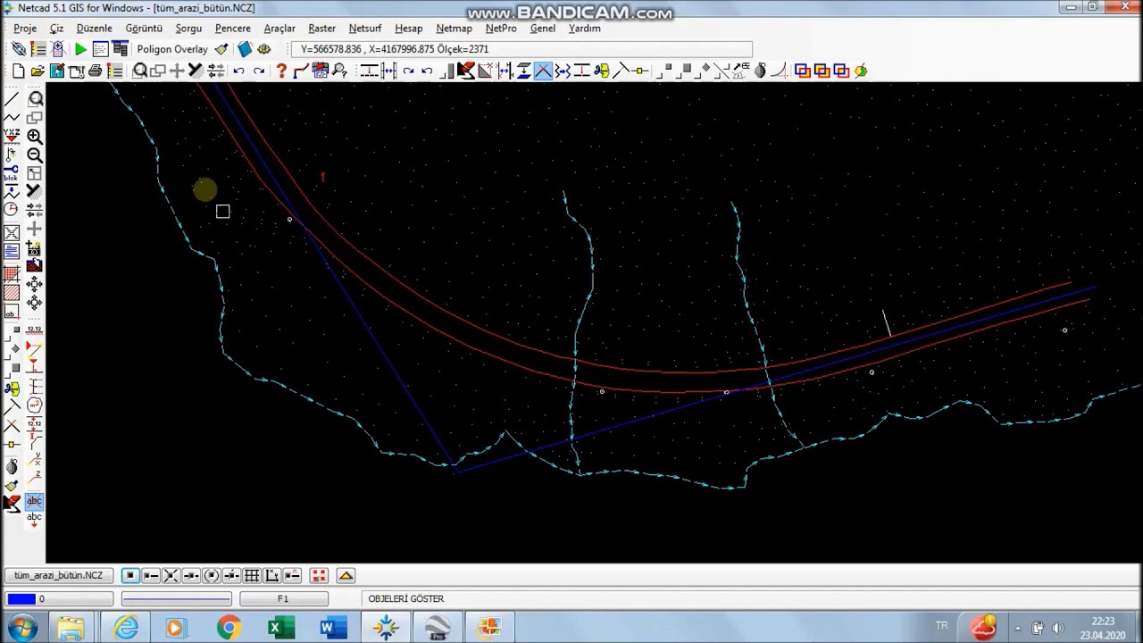Viewport: 1143px width, 643px height.
Task: Click the printer icon
Action: coord(96,71)
